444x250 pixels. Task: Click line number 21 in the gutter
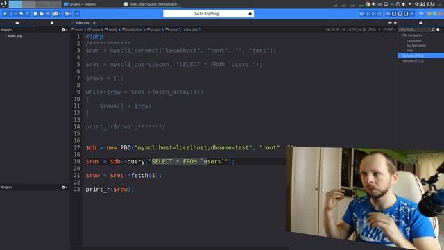tap(77, 175)
